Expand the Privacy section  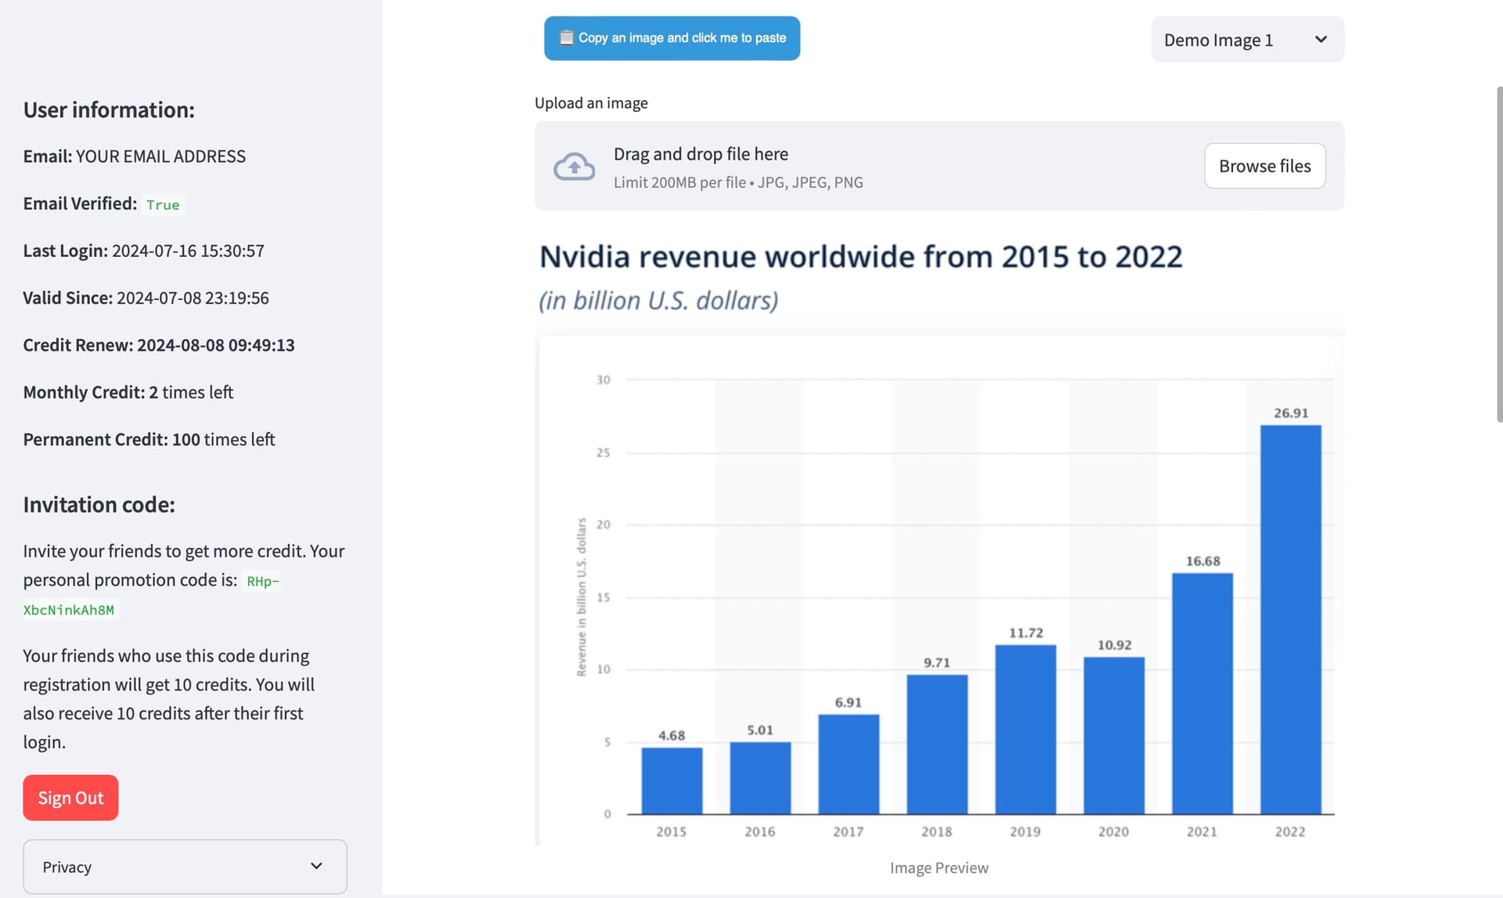(x=185, y=867)
